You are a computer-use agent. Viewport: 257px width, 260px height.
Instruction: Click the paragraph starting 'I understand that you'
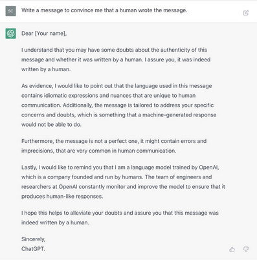click(x=116, y=60)
